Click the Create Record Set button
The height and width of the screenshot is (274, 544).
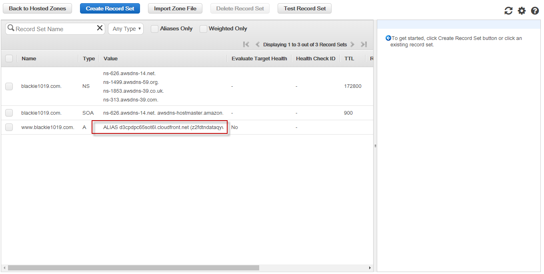(x=110, y=8)
